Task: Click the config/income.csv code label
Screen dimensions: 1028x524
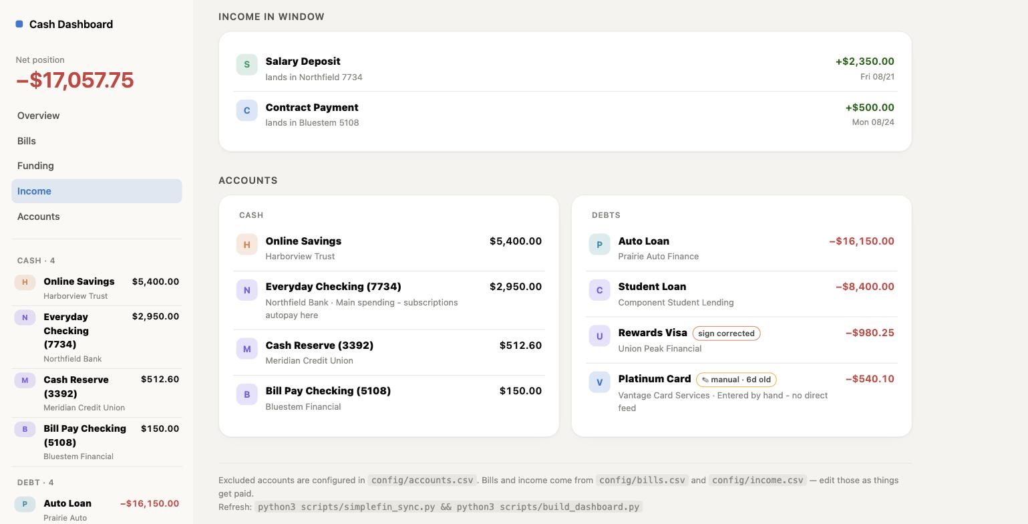Action: tap(757, 480)
